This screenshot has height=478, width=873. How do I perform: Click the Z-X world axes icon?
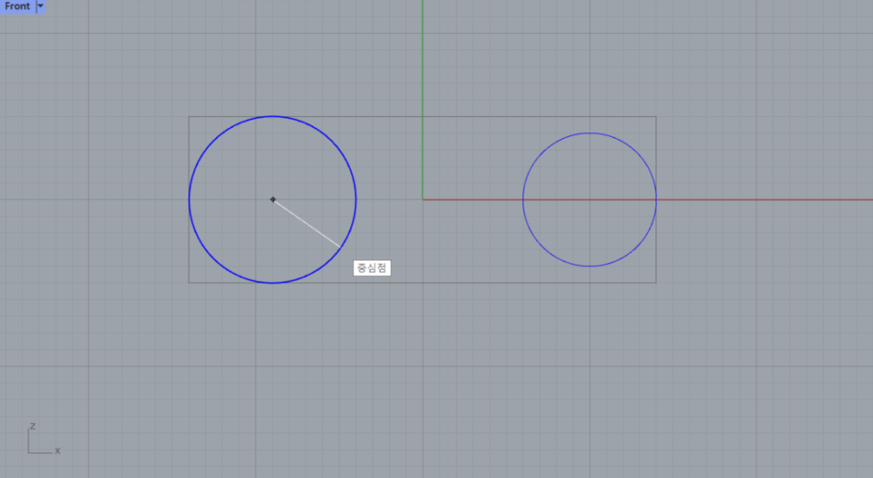coord(43,439)
